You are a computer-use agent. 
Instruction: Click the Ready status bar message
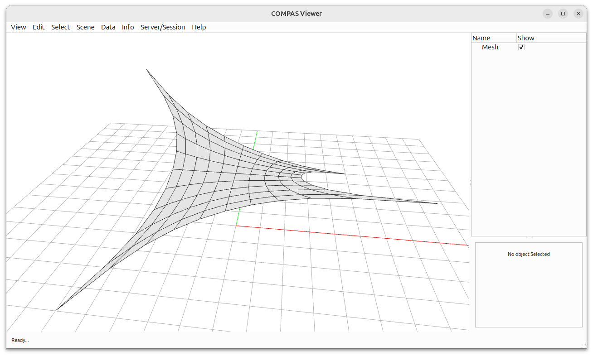(x=19, y=340)
